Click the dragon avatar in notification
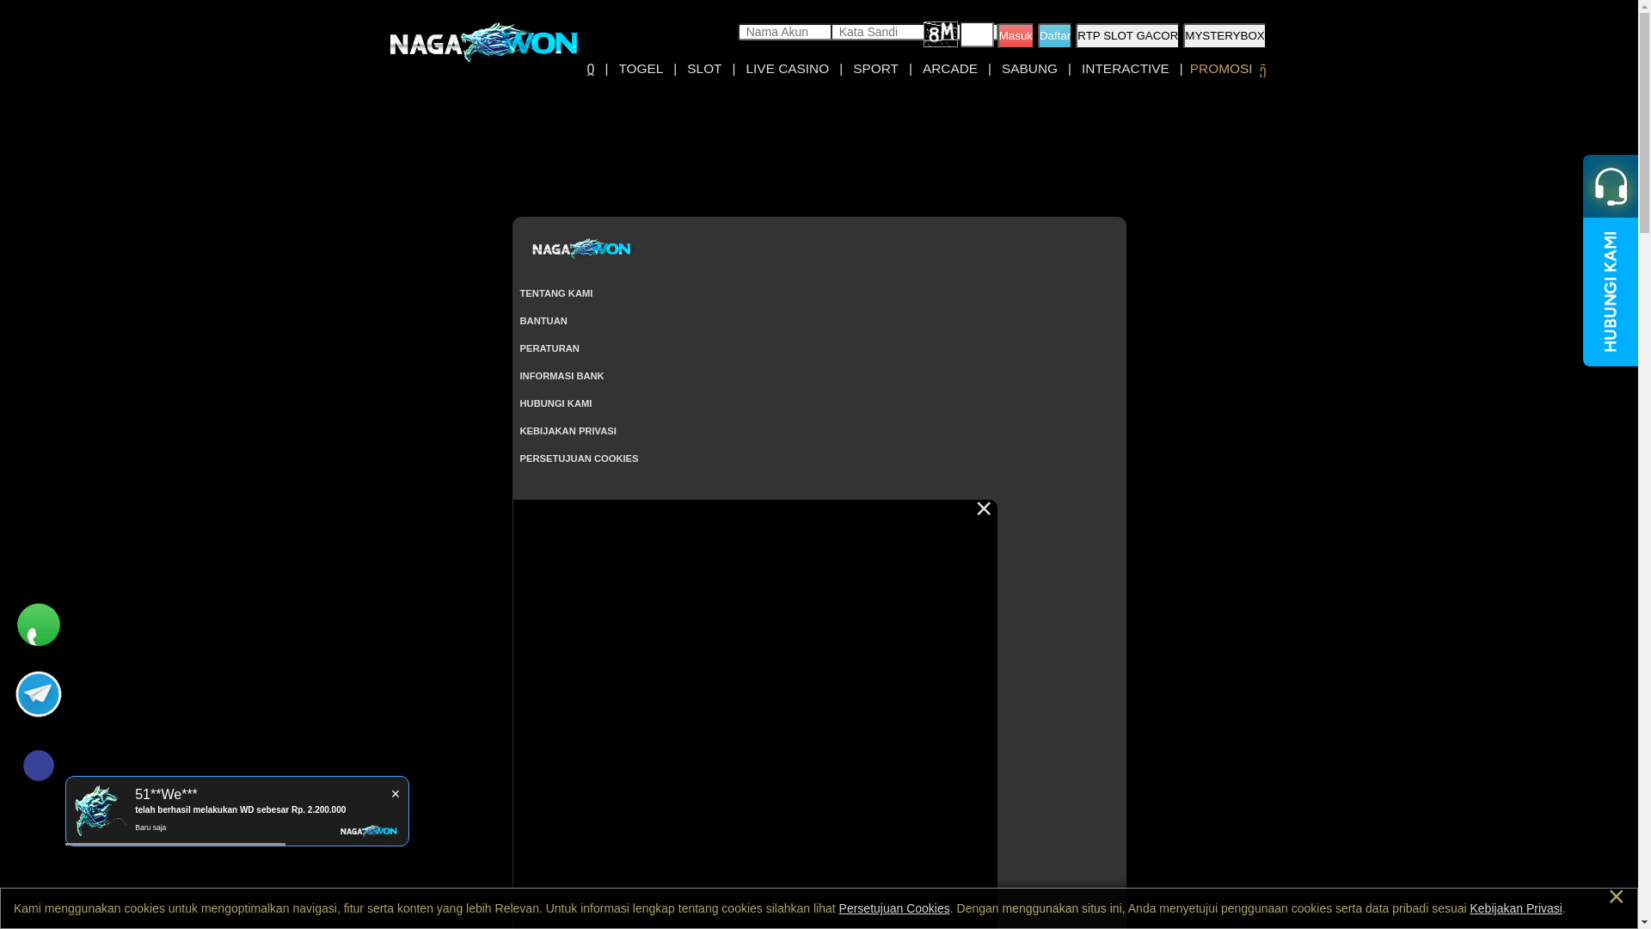The height and width of the screenshot is (929, 1651). [x=101, y=809]
